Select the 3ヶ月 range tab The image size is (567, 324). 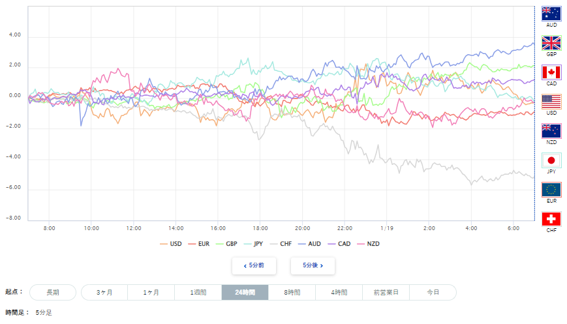point(104,292)
